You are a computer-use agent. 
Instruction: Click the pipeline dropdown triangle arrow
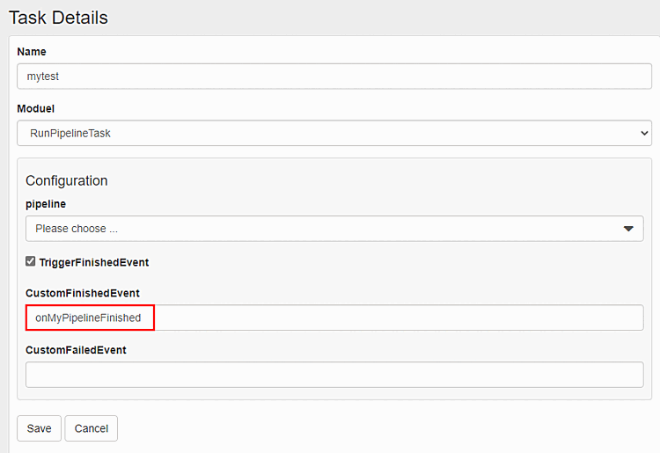pos(629,229)
